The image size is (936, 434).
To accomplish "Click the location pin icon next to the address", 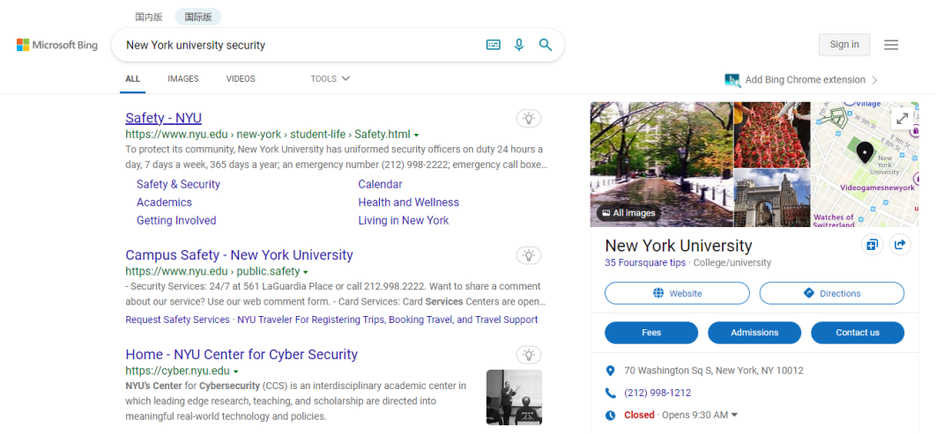I will click(610, 371).
